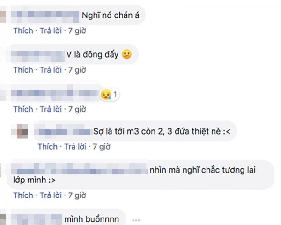Image resolution: width=281 pixels, height=225 pixels.
Task: Like the emoji-only third comment
Action: (23, 109)
